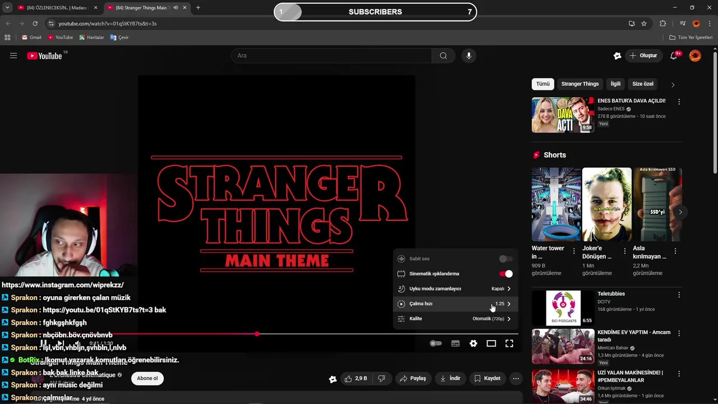718x404 pixels.
Task: Click the page vertical scrollbar
Action: pos(715,112)
